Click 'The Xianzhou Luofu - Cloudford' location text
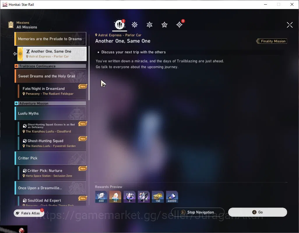Image resolution: width=299 pixels, height=233 pixels. click(x=48, y=131)
